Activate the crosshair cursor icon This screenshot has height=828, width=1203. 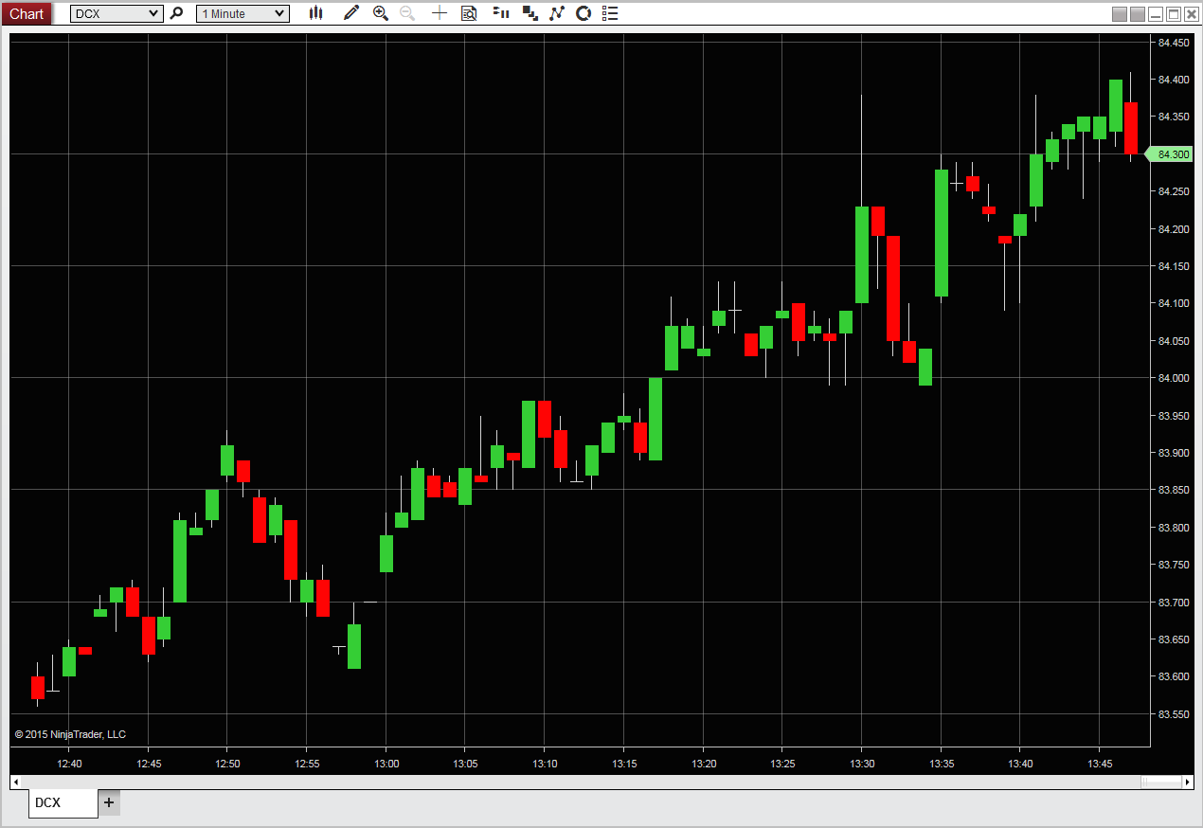[440, 13]
